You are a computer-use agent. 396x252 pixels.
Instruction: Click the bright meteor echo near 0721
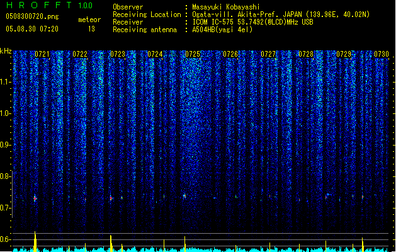point(35,198)
